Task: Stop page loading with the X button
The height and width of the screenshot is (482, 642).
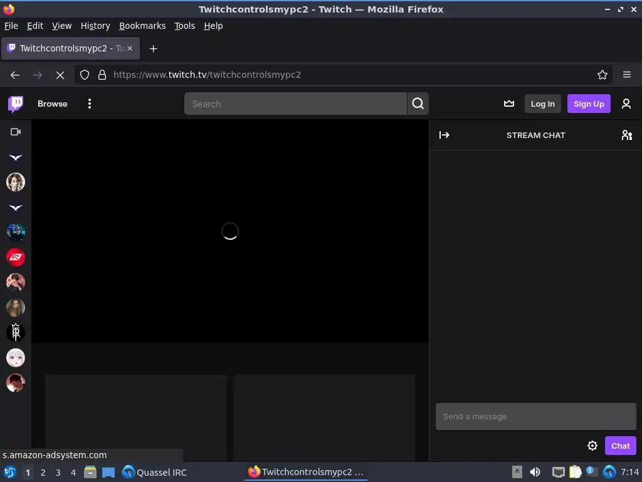Action: click(x=60, y=75)
